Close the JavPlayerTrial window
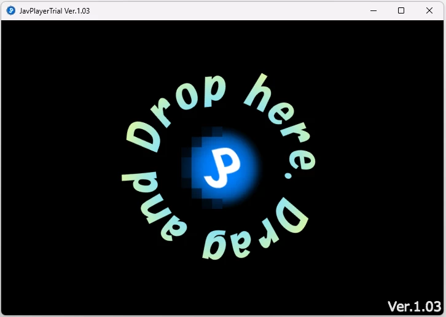 click(429, 10)
